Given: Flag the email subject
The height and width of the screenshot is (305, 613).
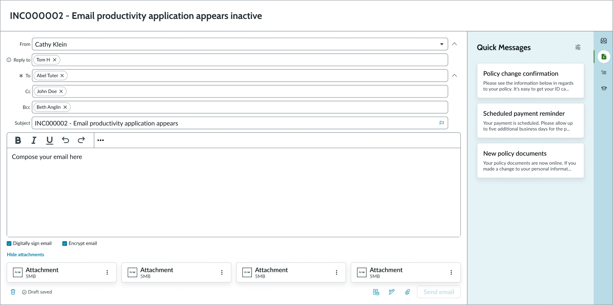Looking at the screenshot, I should [x=442, y=123].
